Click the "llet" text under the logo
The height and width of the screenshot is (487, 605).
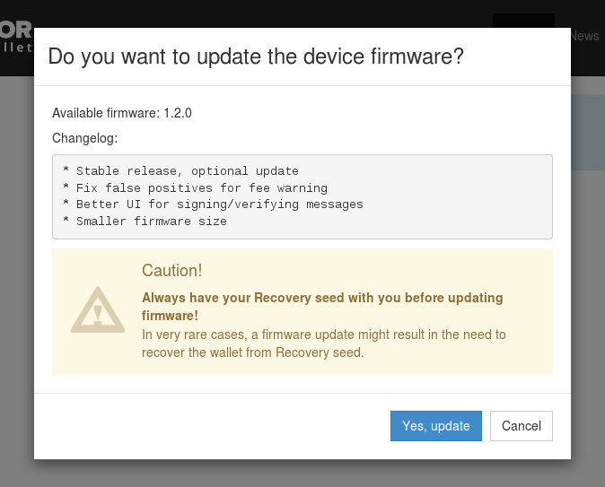(x=16, y=48)
